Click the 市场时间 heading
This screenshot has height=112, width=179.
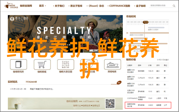click(x=131, y=17)
